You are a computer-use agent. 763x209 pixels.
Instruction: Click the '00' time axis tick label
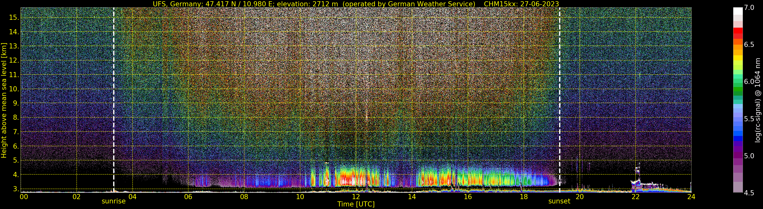pos(24,197)
